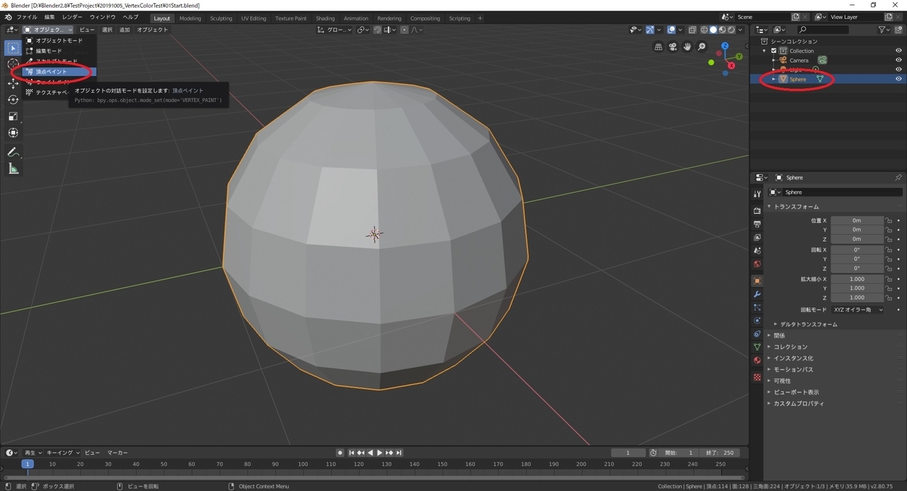Screen dimensions: 907x491
Task: Hide Camera using its eye icon
Action: 899,60
